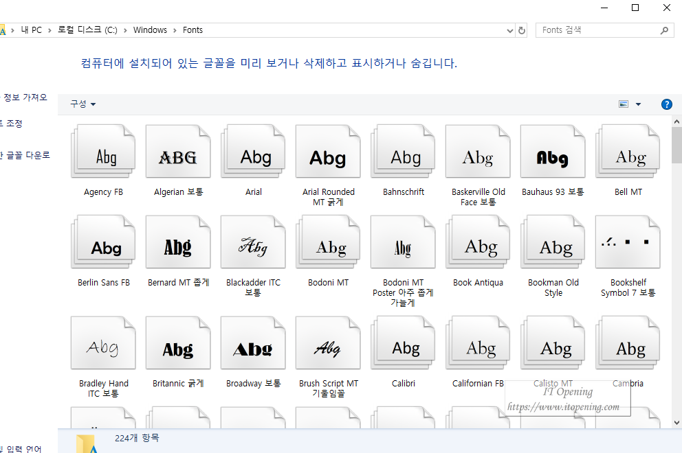This screenshot has width=682, height=453.
Task: Select the Bookshelf Symbol 7 보통 font
Action: coord(628,242)
